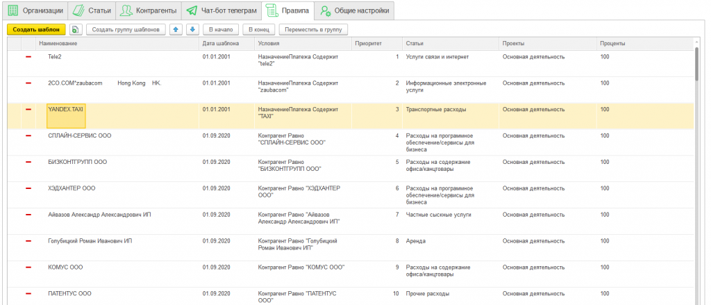Image resolution: width=711 pixels, height=305 pixels.
Task: Select the YANDEX.TAXI name cell
Action: pos(66,115)
